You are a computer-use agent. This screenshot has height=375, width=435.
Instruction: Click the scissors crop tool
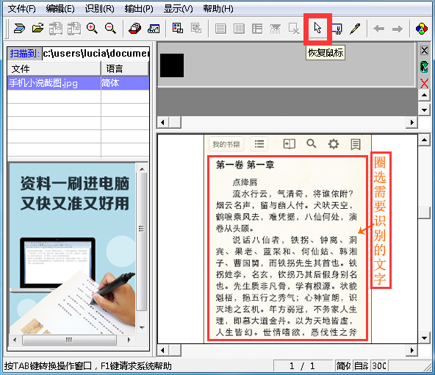coord(337,29)
